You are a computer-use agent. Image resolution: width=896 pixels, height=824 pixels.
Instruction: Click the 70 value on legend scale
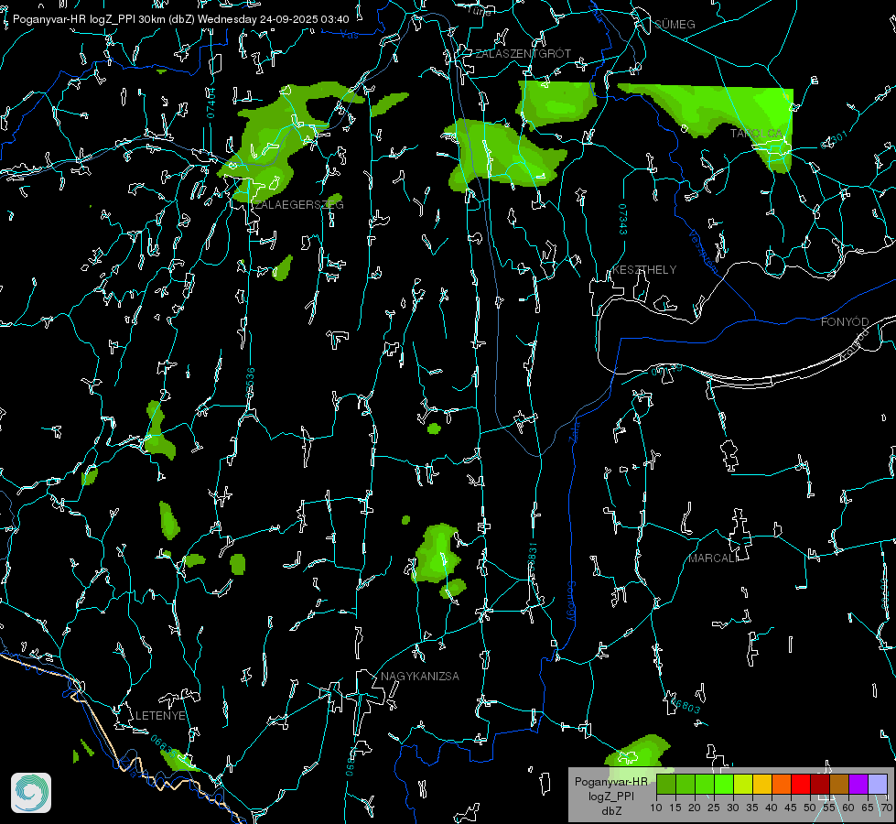pos(886,808)
